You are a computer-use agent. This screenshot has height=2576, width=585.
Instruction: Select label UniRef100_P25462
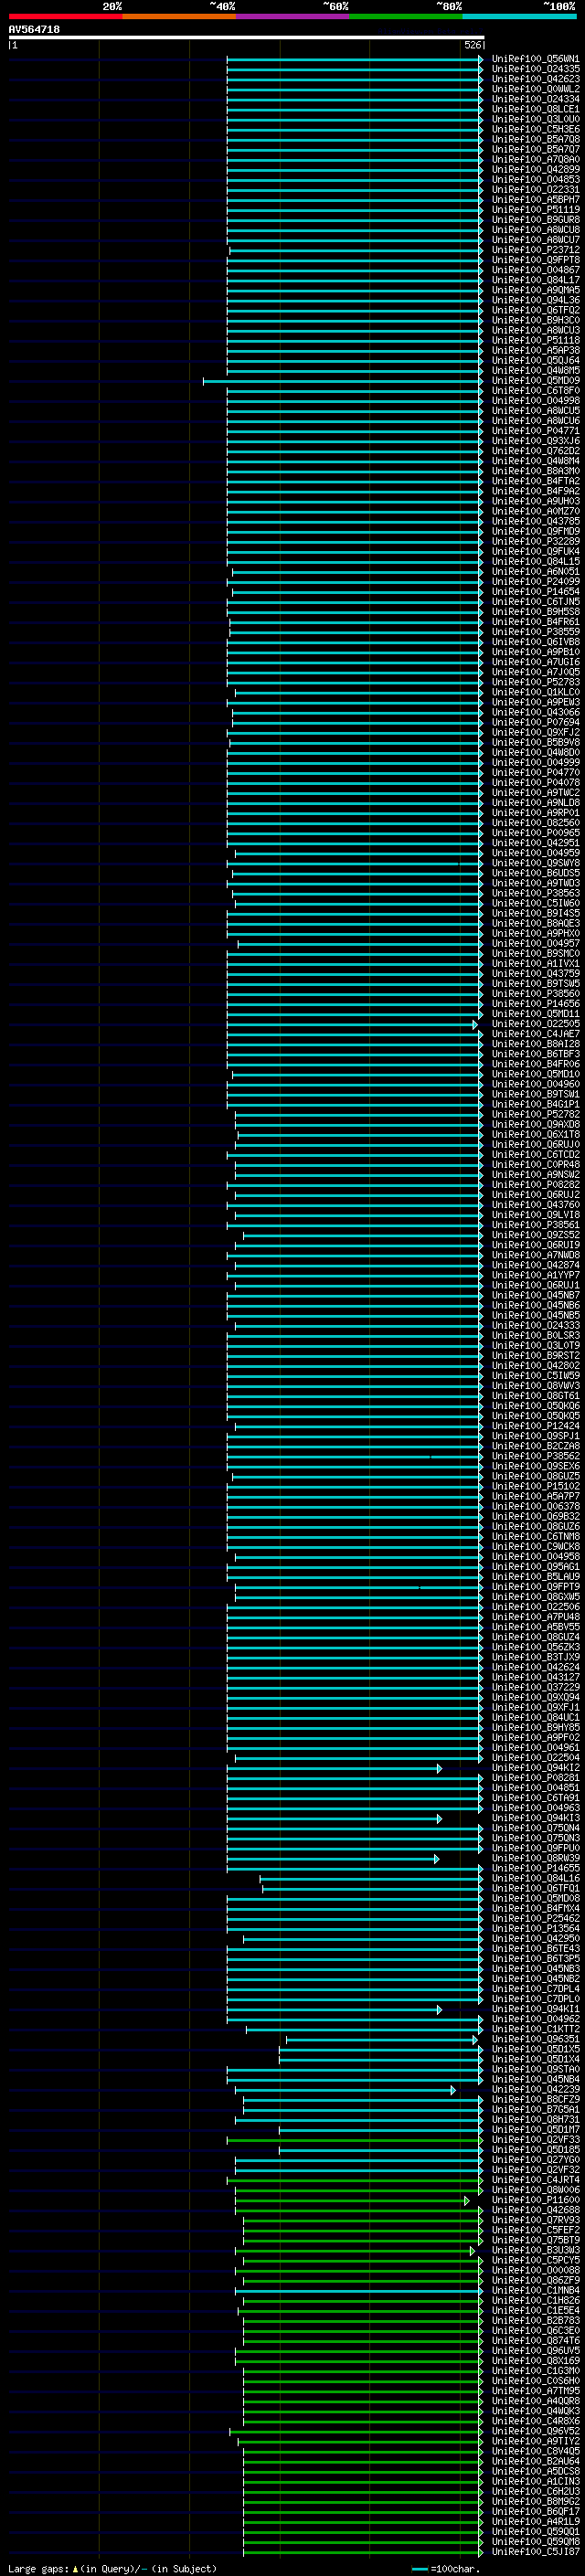click(x=535, y=1919)
